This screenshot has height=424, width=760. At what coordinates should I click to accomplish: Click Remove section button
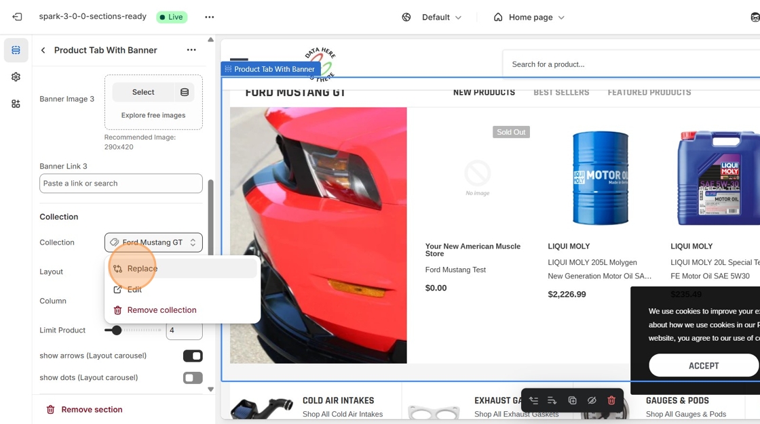[84, 410]
